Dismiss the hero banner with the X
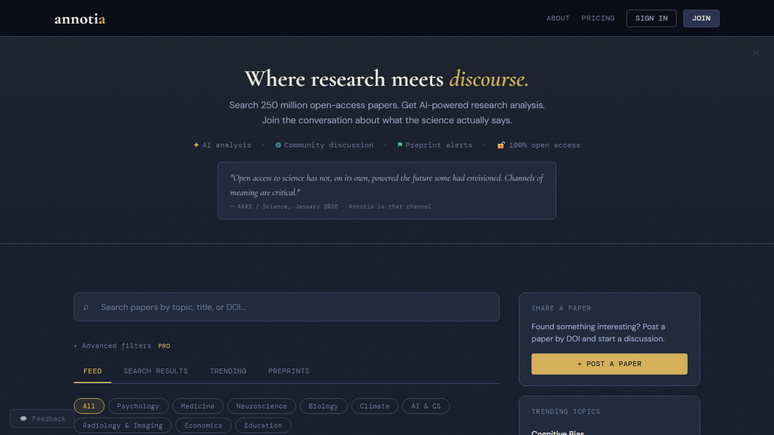The image size is (774, 435). point(755,53)
